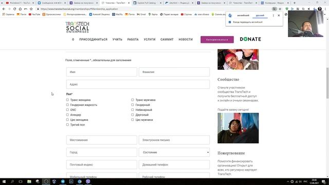
Task: Open the browser profile avatar
Action: 320,9
